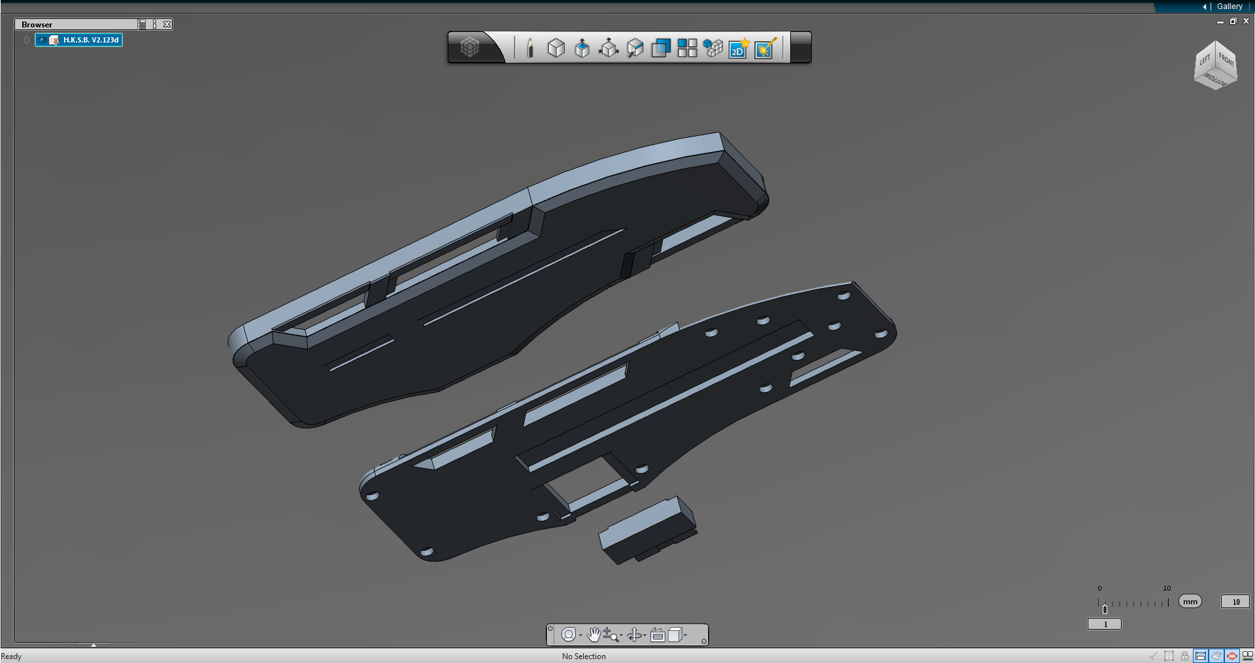Click the mm units button
Screen dimensions: 1255x663
pos(1190,602)
